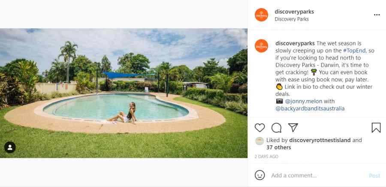
Task: Open discoveryrottnestisland liker profile
Action: click(x=320, y=140)
